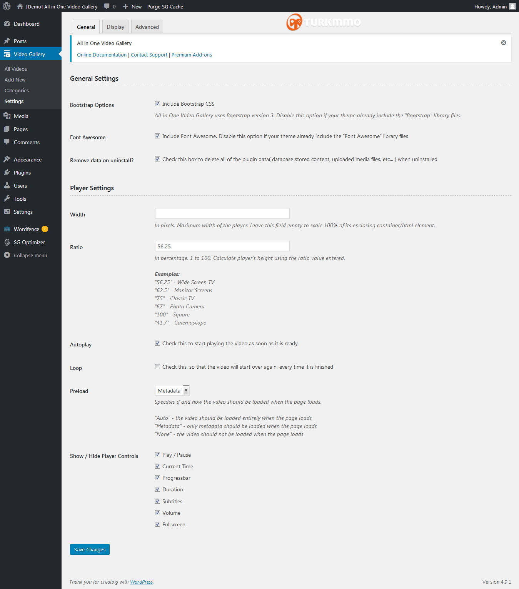Image resolution: width=519 pixels, height=589 pixels.
Task: Open All Videos submenu item
Action: click(16, 69)
